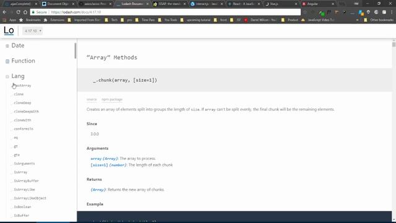Open the Apps shortcut in bookmarks bar

click(x=10, y=20)
